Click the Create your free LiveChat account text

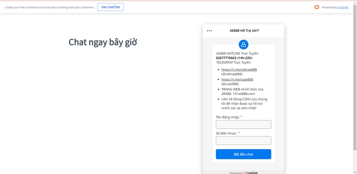click(x=49, y=7)
